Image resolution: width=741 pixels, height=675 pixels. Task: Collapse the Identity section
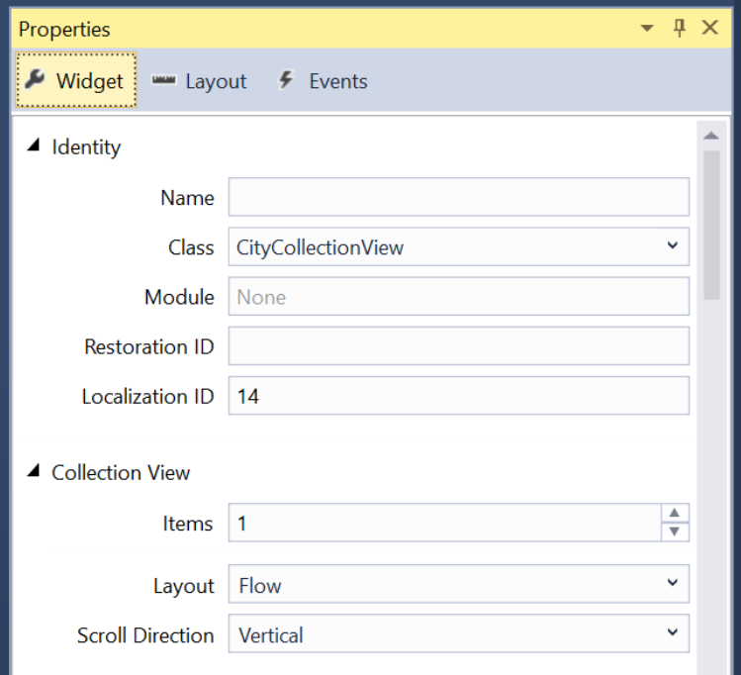pos(34,146)
